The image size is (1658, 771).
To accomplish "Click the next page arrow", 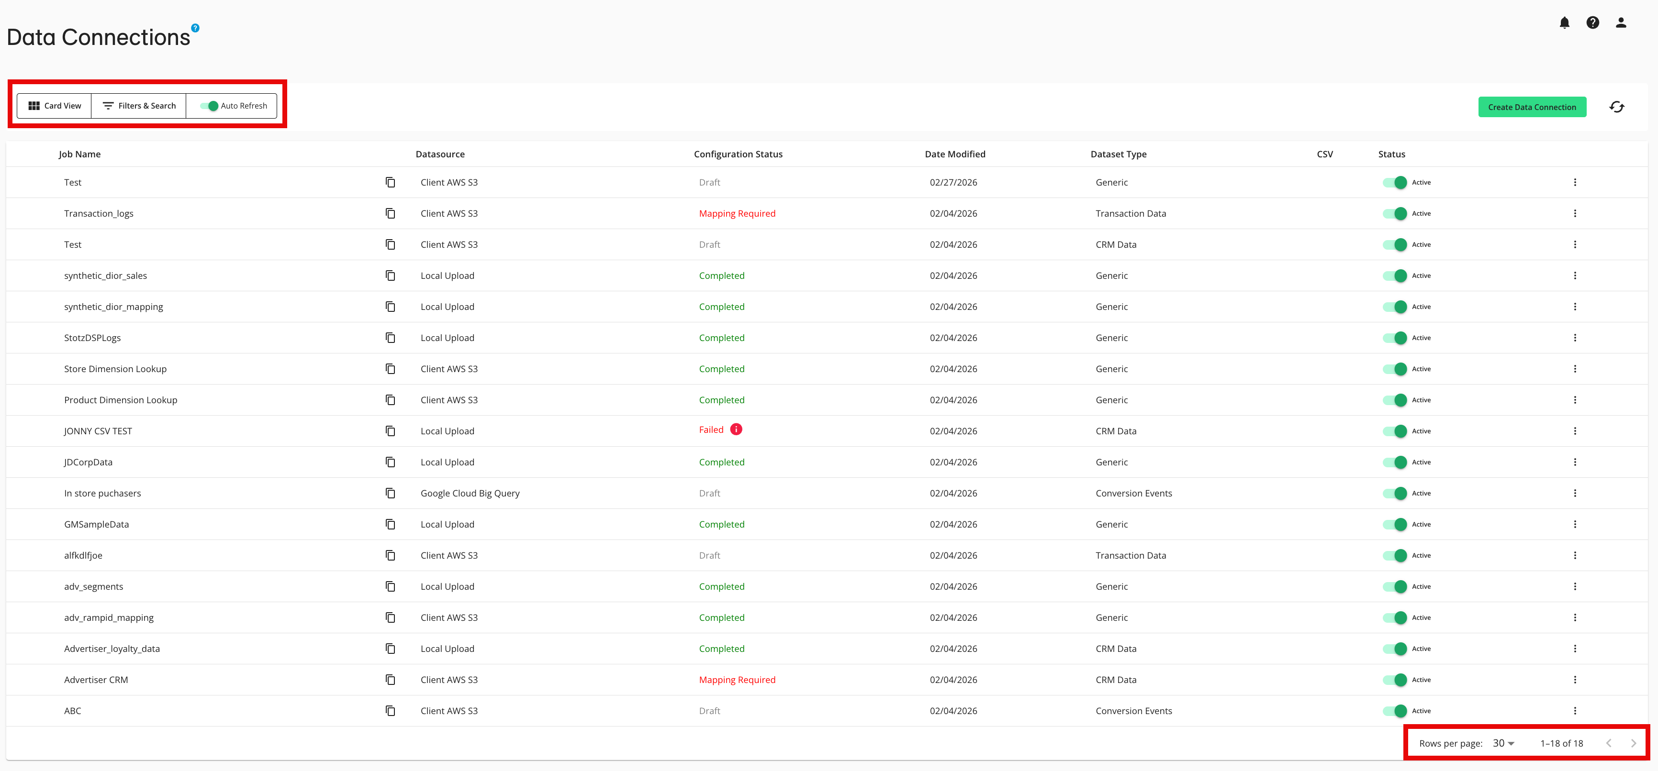I will pos(1633,743).
